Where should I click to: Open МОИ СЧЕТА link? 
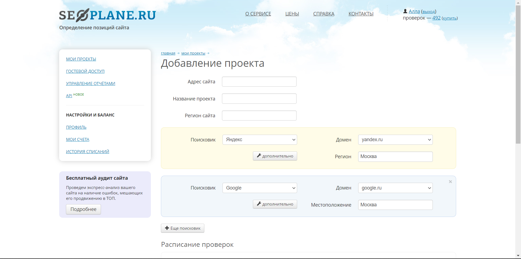coord(78,140)
